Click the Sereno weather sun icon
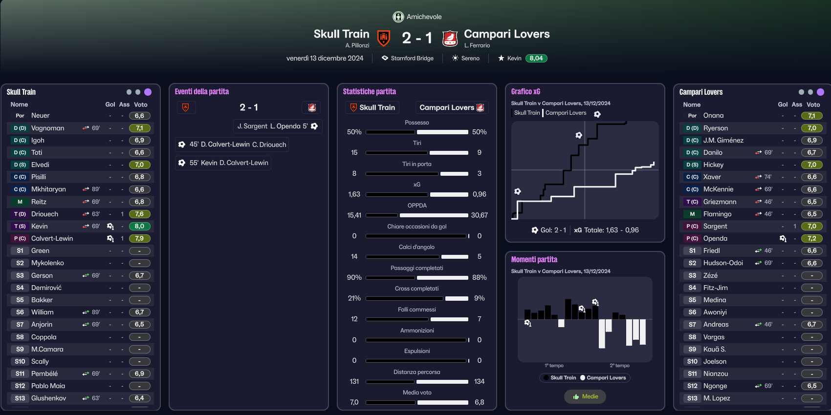The image size is (831, 415). pyautogui.click(x=455, y=58)
